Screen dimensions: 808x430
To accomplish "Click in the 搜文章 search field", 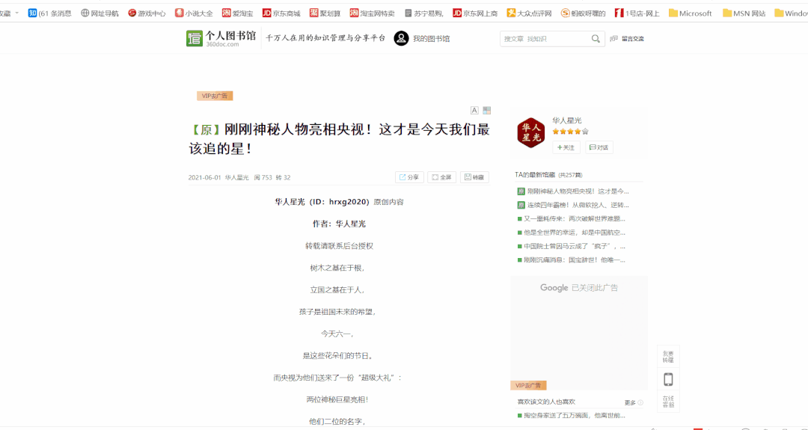I will [544, 39].
